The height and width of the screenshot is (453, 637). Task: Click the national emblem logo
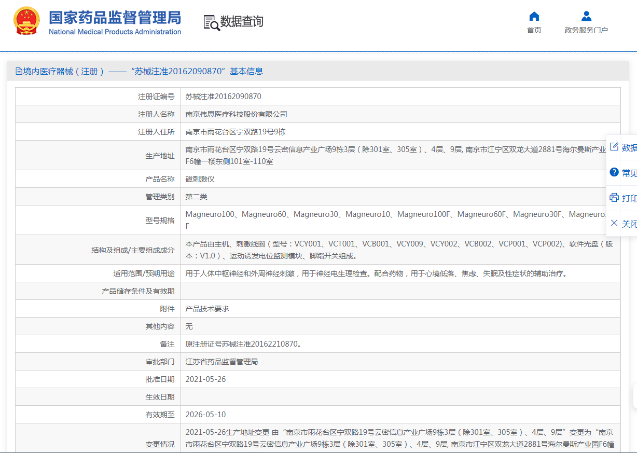tap(26, 21)
